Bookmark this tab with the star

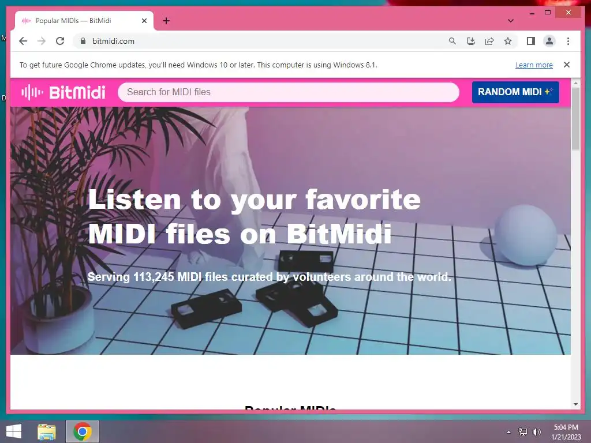tap(508, 41)
